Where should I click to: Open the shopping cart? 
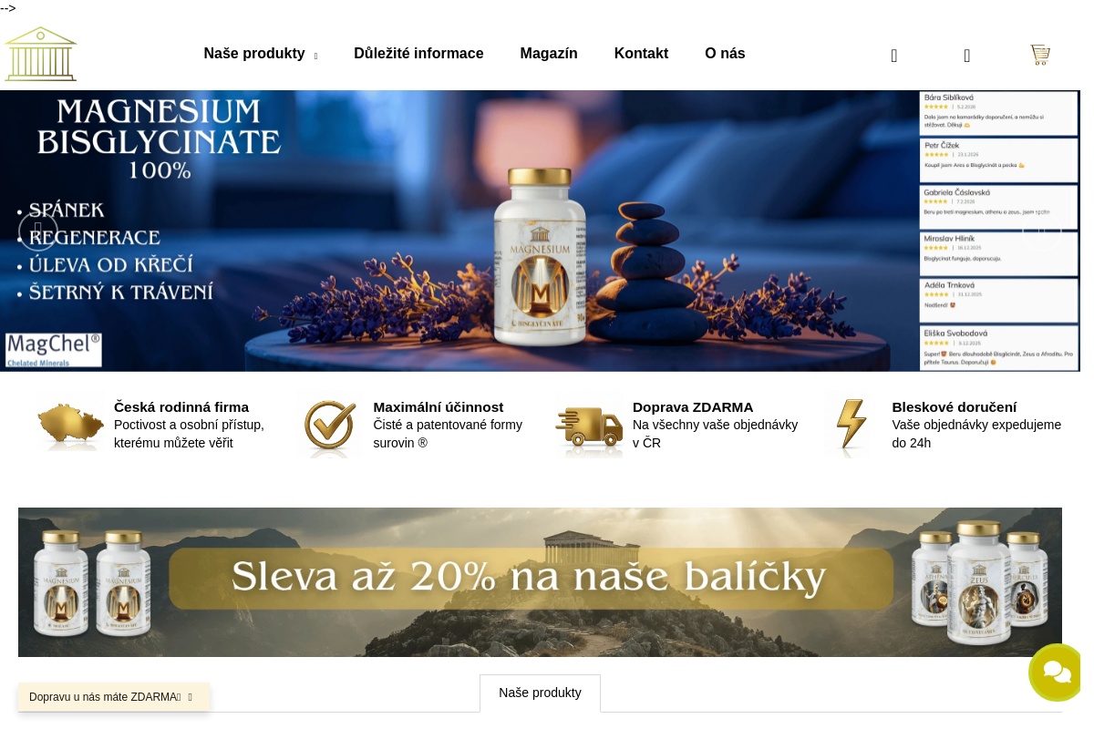(x=1040, y=55)
